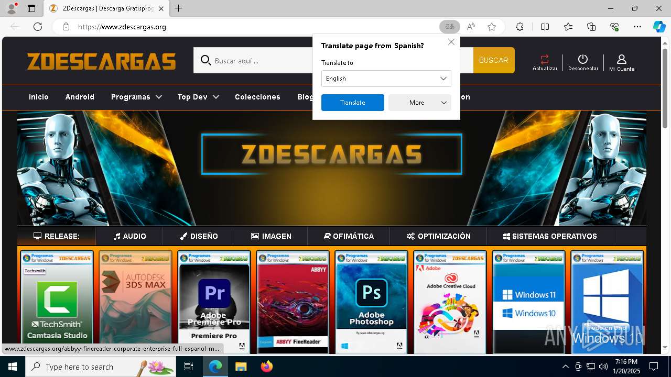Screen dimensions: 671x377
Task: Click the browser back arrow
Action: (15, 27)
